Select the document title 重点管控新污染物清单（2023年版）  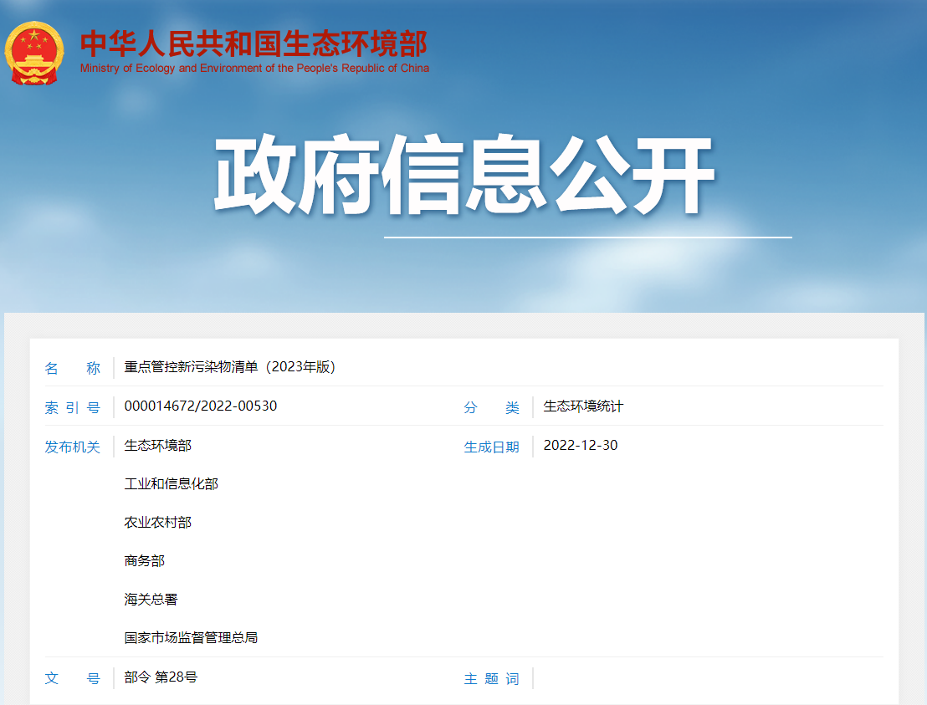[230, 367]
